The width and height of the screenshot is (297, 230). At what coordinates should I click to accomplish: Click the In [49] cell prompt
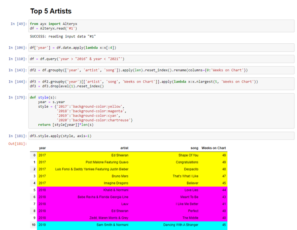(x=18, y=23)
